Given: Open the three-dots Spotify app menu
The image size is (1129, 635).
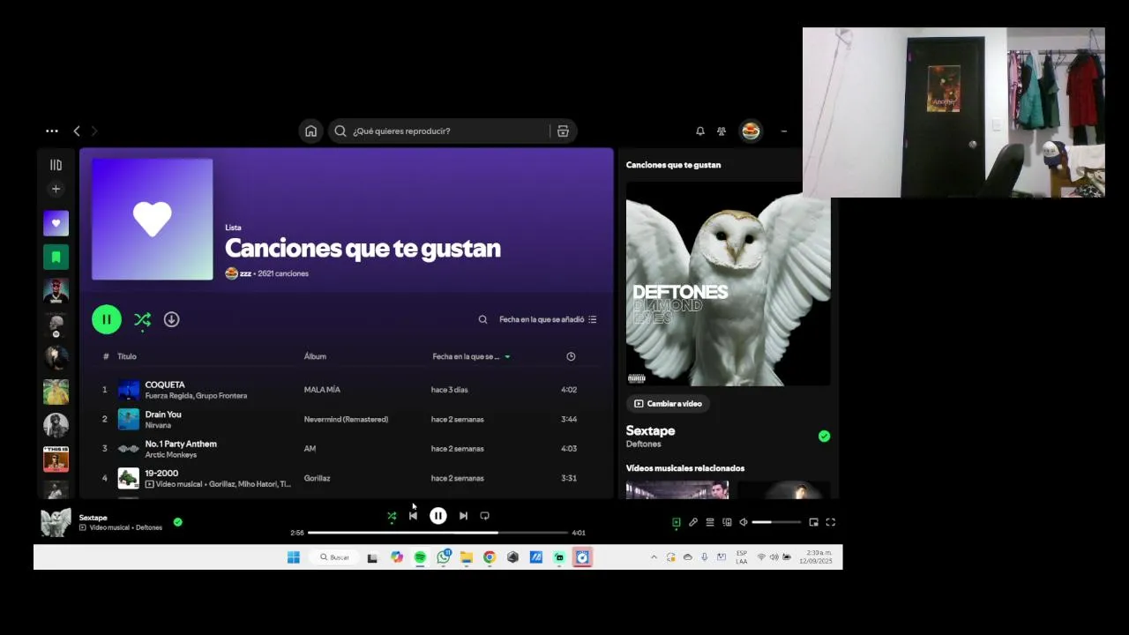Looking at the screenshot, I should coord(52,131).
